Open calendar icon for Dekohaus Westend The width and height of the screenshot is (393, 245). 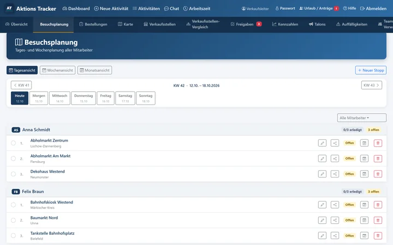(x=364, y=174)
